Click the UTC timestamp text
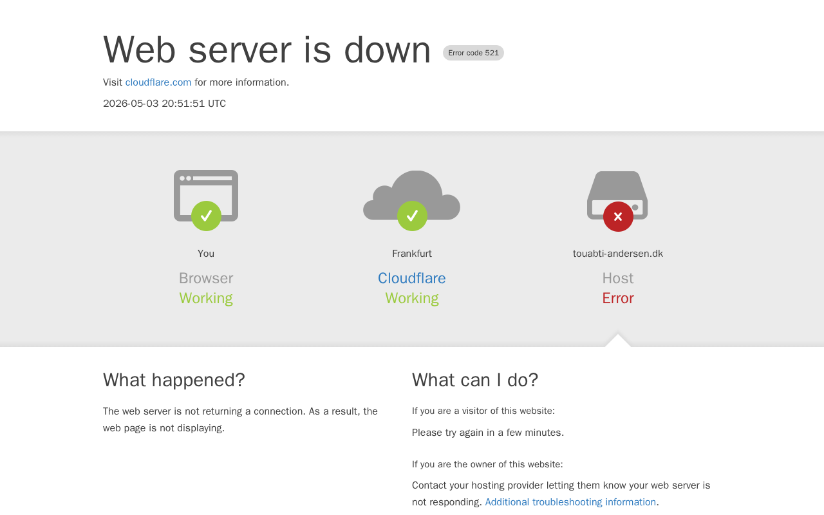This screenshot has height=515, width=824. click(164, 104)
